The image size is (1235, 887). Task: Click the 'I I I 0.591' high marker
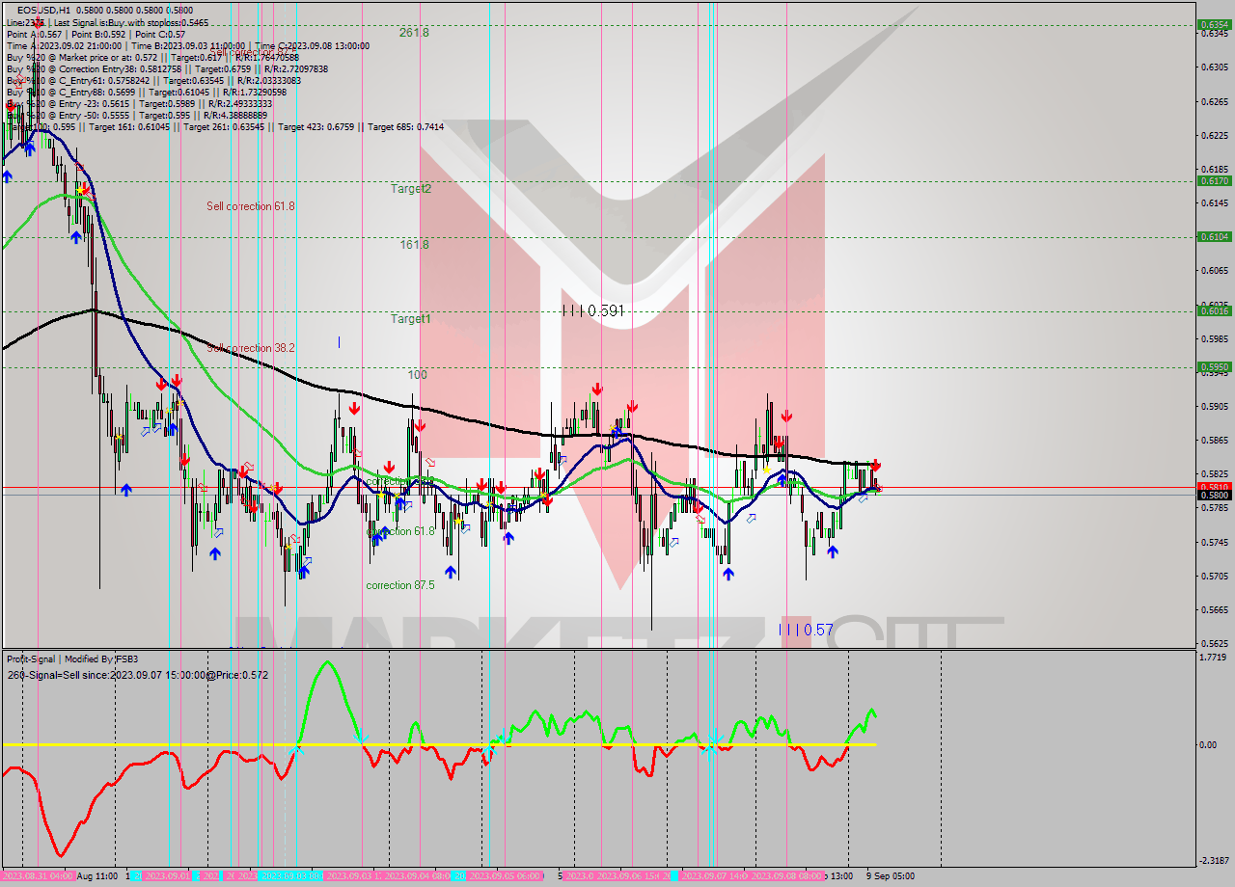point(593,310)
